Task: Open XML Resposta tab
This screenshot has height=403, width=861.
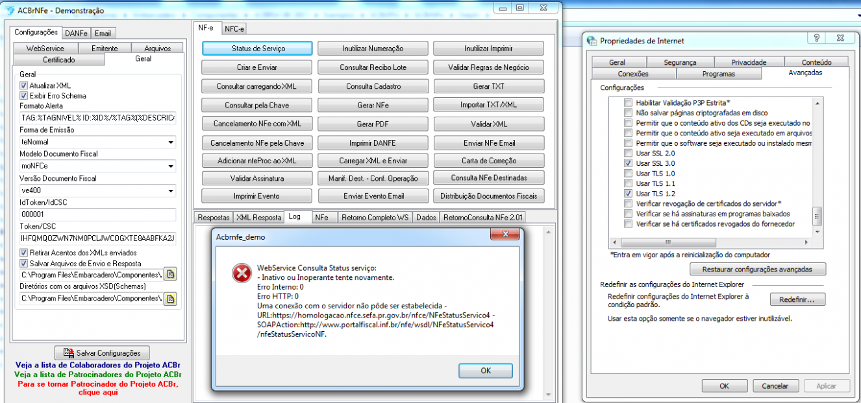Action: click(258, 218)
